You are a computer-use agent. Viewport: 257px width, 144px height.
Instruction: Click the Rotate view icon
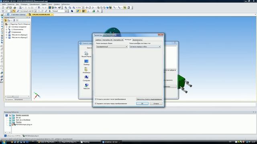click(90, 8)
